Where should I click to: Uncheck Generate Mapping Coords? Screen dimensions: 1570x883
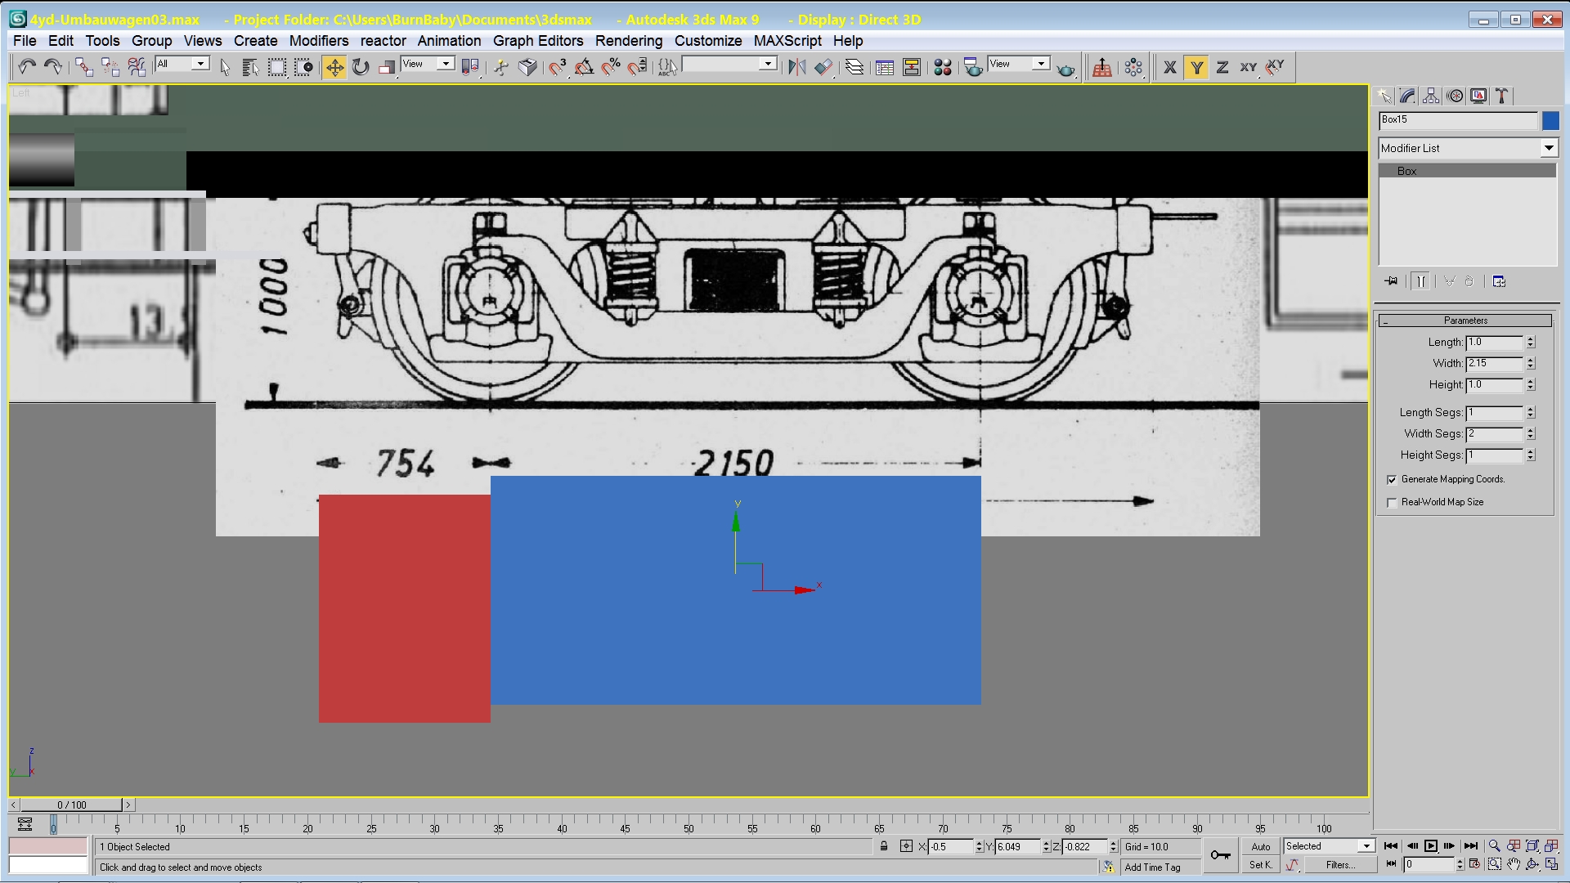(1392, 480)
